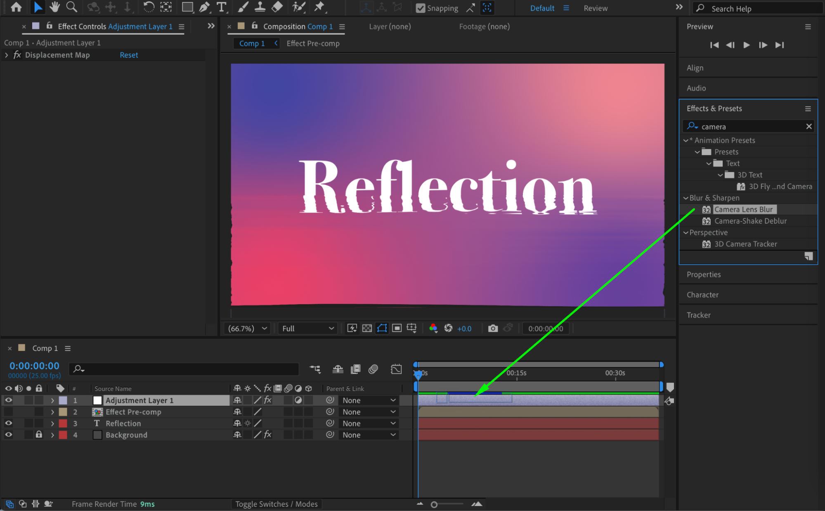Viewport: 825px width, 511px height.
Task: Click the Take Snapshot camera icon
Action: pyautogui.click(x=493, y=329)
